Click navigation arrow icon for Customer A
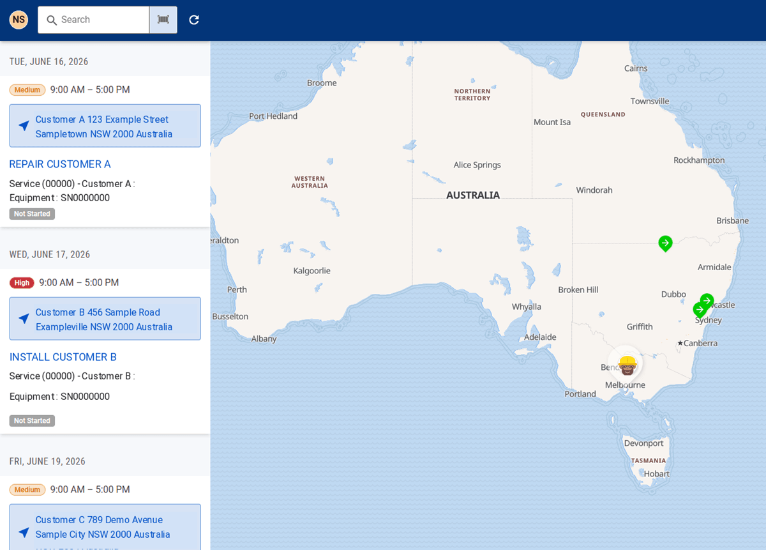Viewport: 766px width, 550px height. point(24,126)
